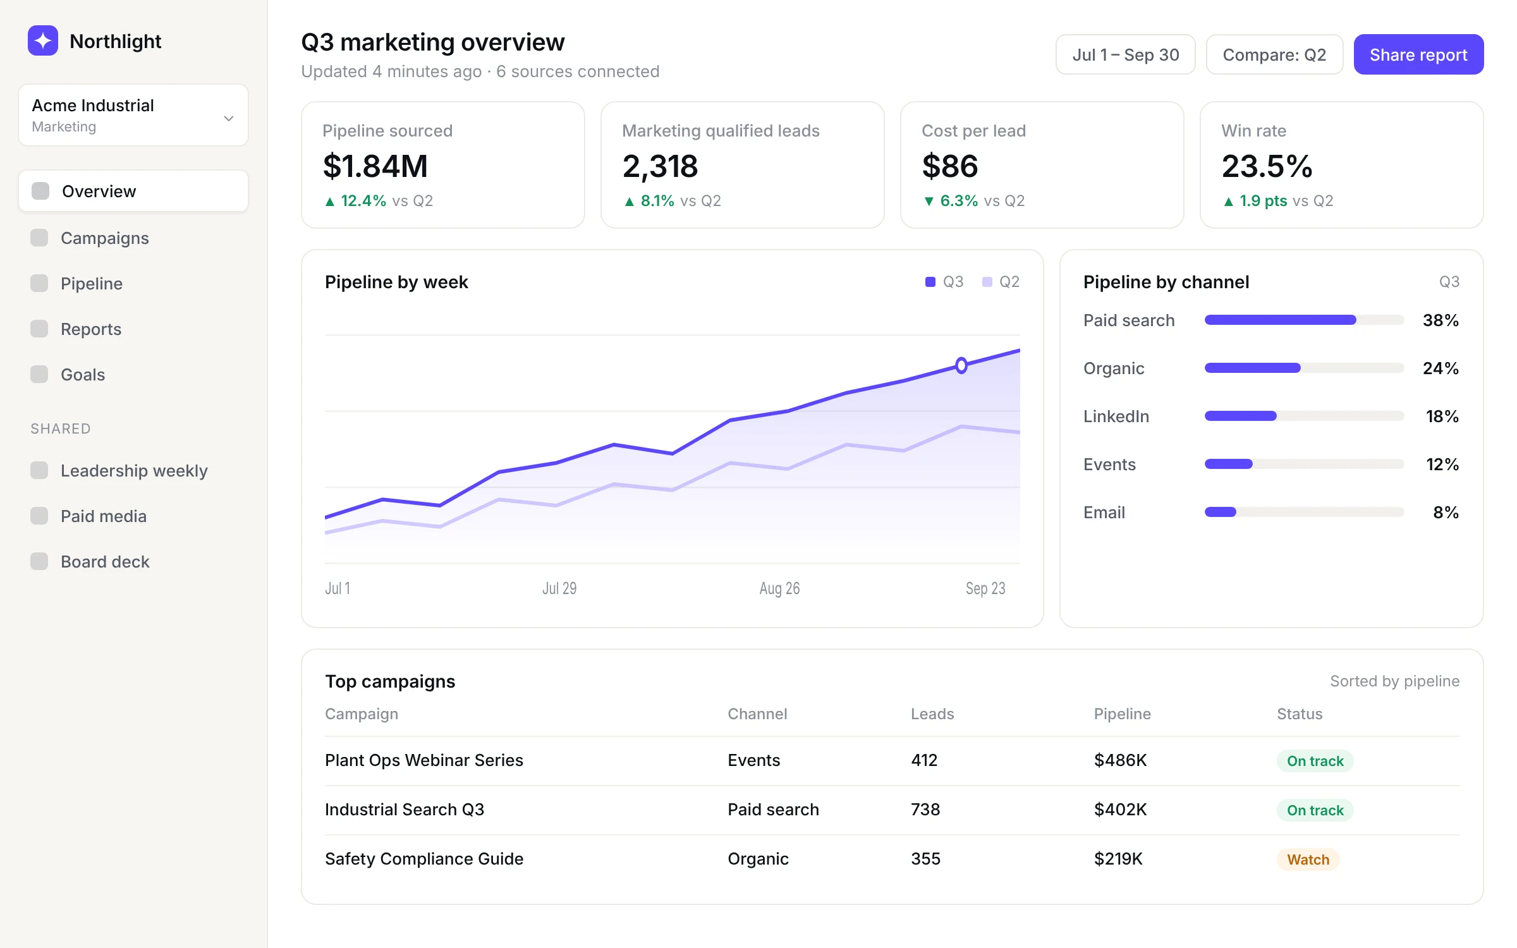Click the Pipeline sourced $1.84M card

pos(442,165)
